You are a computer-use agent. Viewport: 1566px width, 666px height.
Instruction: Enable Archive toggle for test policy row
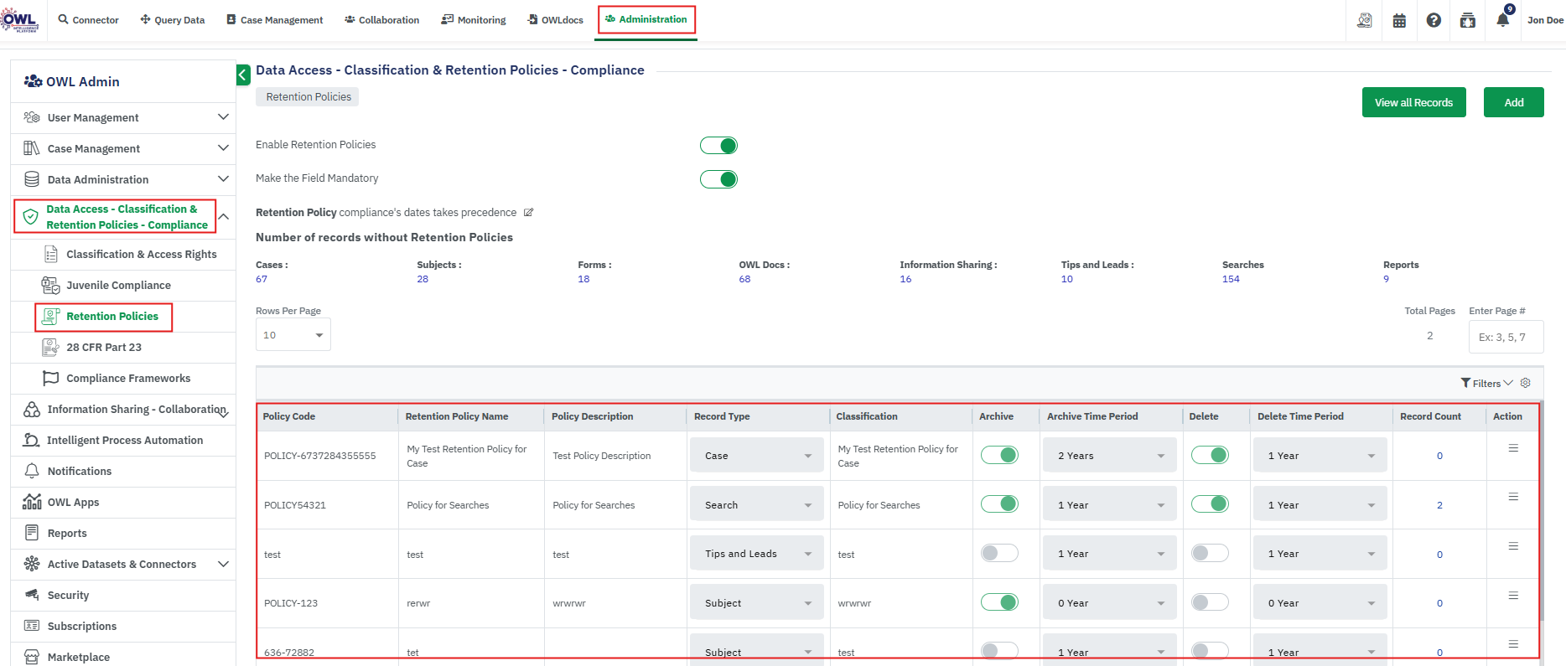(999, 554)
